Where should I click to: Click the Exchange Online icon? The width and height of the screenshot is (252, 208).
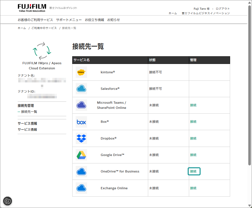click(x=81, y=188)
